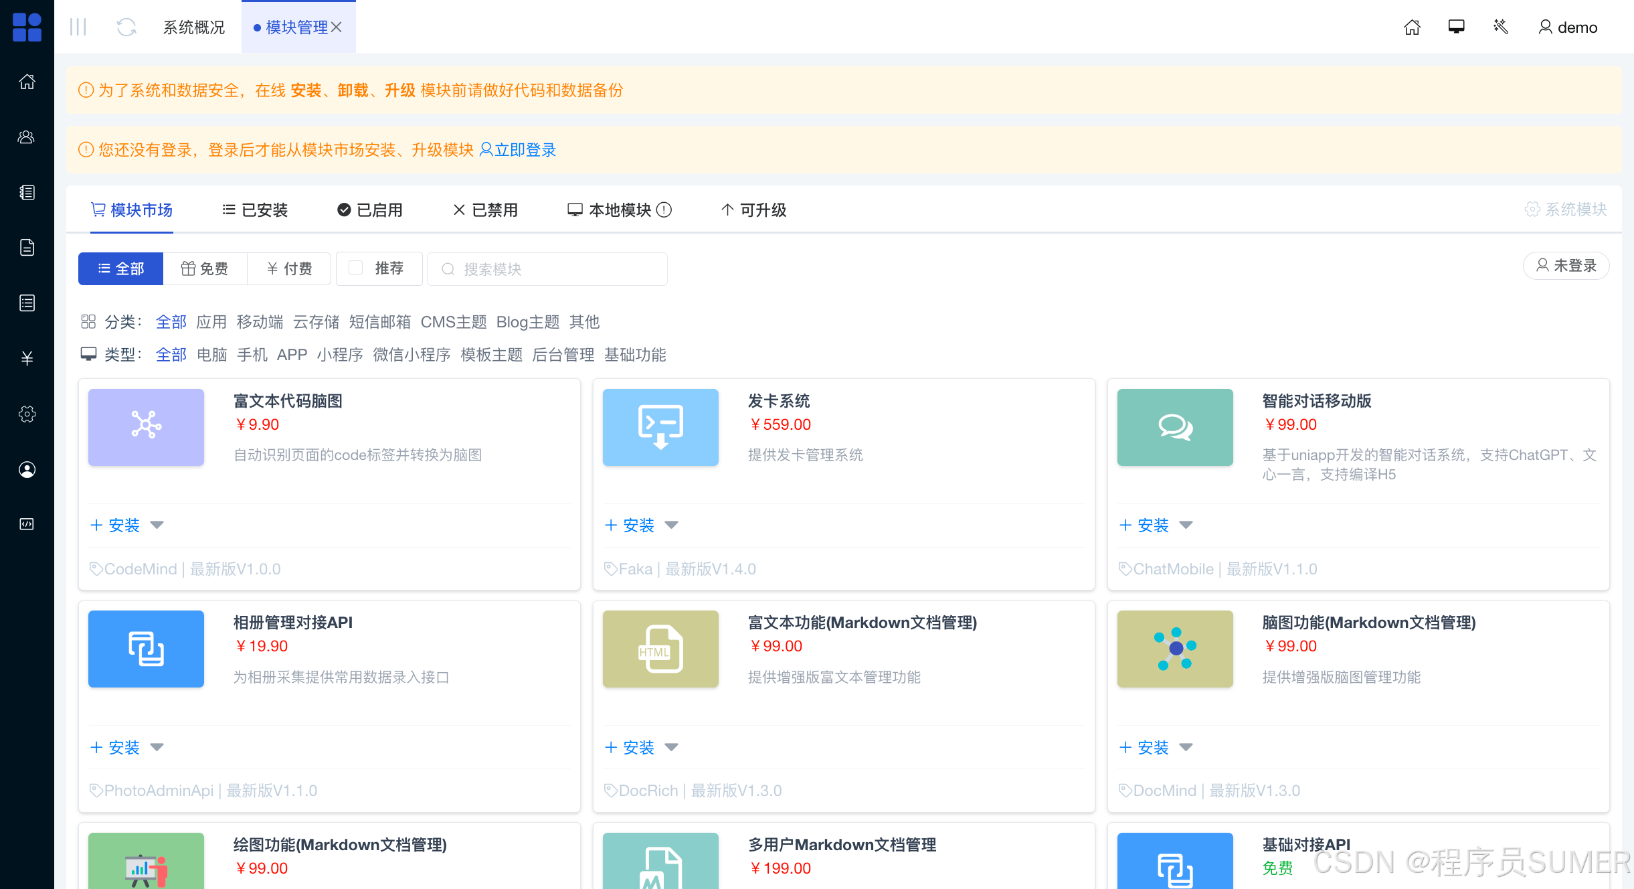Screen dimensions: 1634x889
Task: Filter modules by 付费
Action: coord(289,268)
